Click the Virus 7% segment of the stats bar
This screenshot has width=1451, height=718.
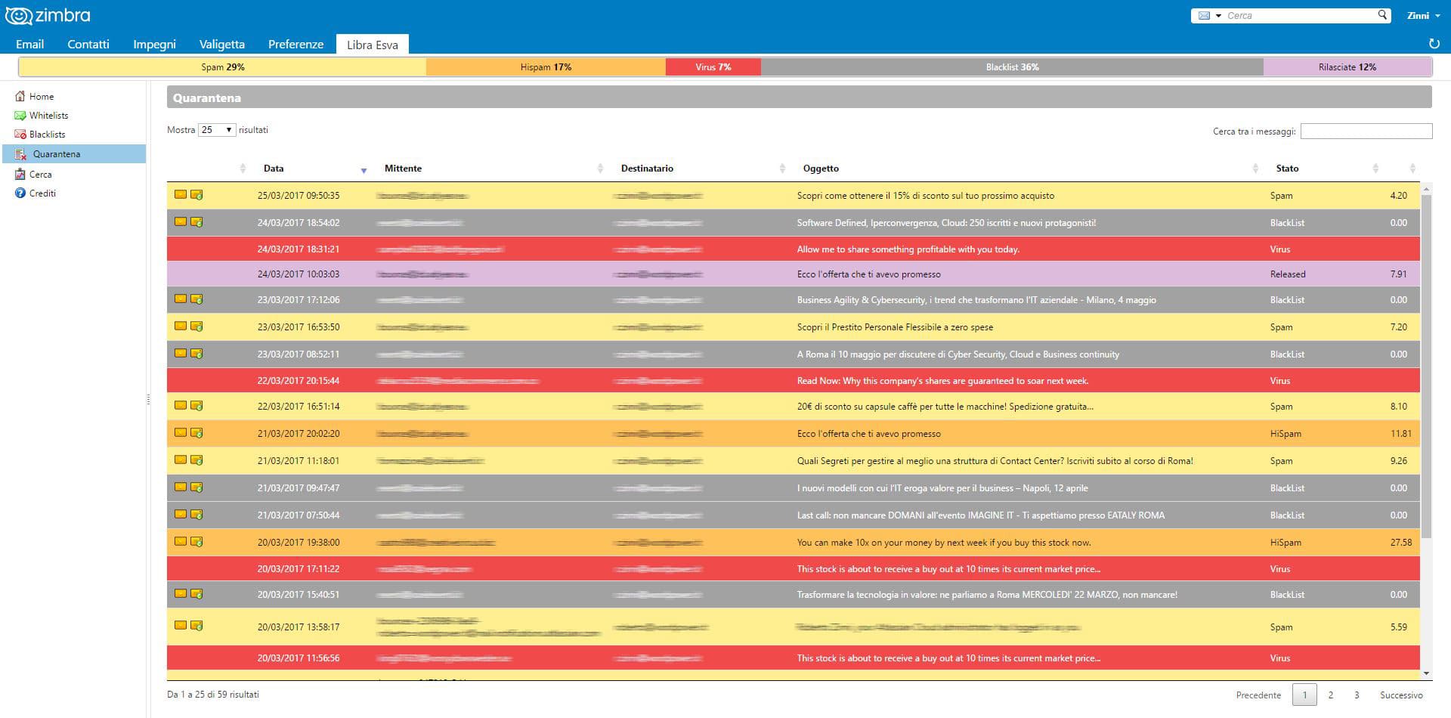click(713, 67)
